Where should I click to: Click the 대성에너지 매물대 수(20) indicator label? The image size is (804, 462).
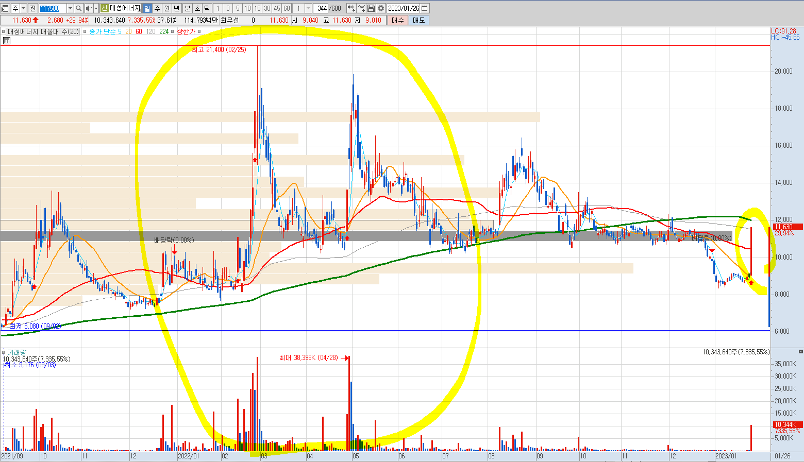coord(43,31)
